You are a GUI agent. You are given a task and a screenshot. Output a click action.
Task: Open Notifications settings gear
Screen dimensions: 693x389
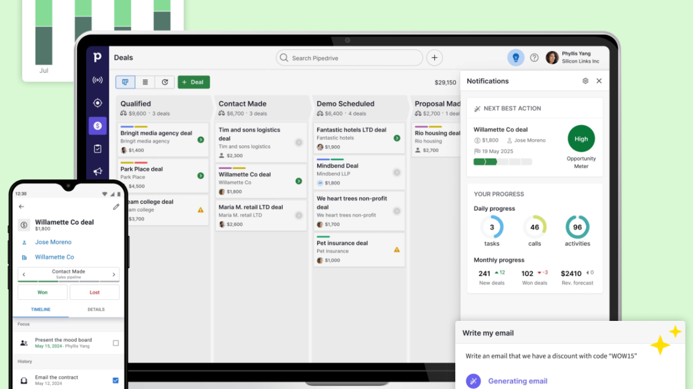[585, 81]
